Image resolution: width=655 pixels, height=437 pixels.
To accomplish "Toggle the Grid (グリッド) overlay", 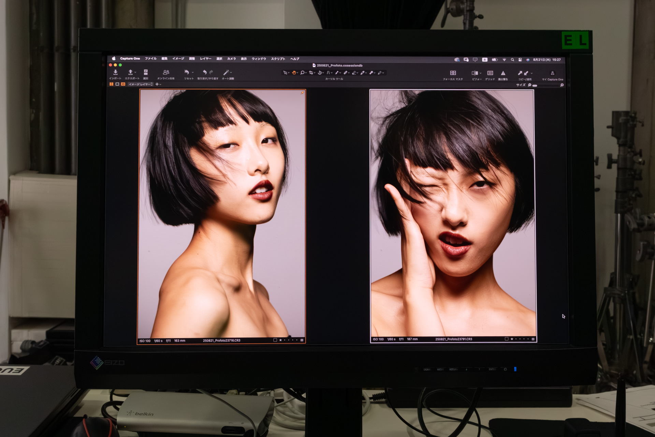I will click(x=490, y=73).
